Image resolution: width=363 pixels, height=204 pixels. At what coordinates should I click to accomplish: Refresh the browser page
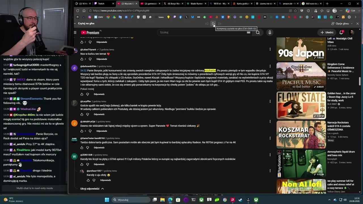tap(77, 10)
